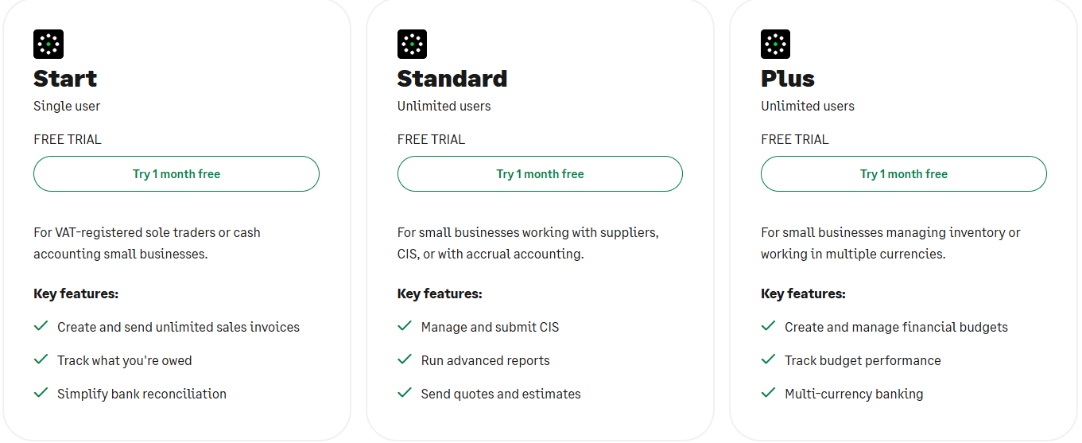The width and height of the screenshot is (1082, 443).
Task: Click the Standard plan logo icon
Action: click(x=412, y=45)
